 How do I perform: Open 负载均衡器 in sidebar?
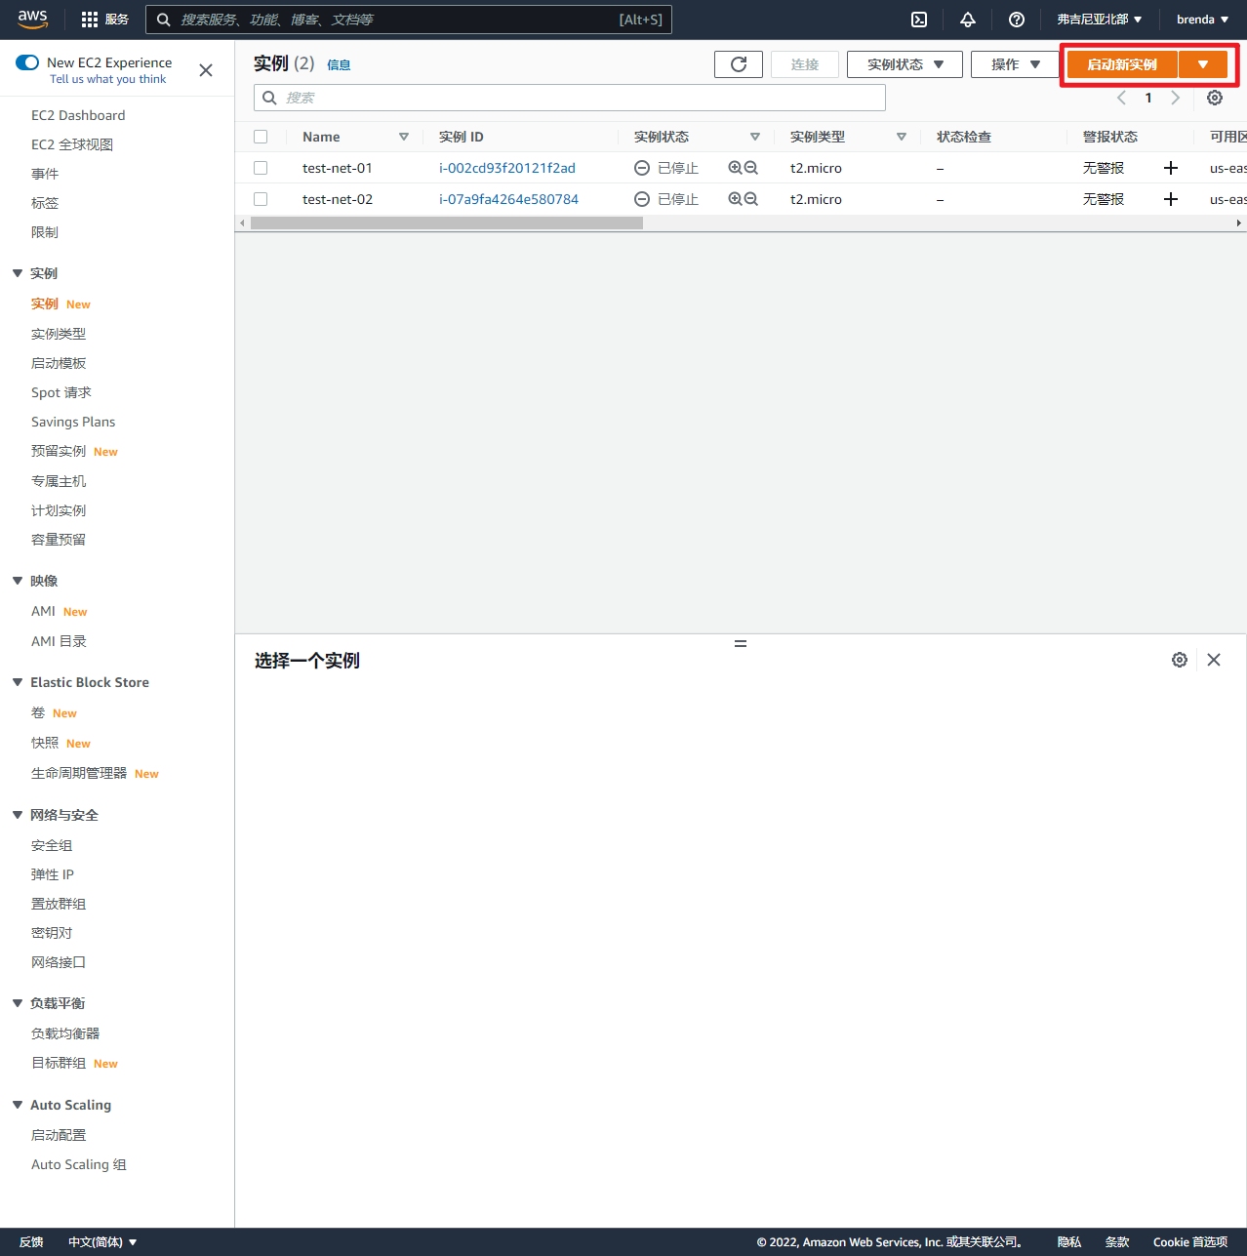point(65,1033)
